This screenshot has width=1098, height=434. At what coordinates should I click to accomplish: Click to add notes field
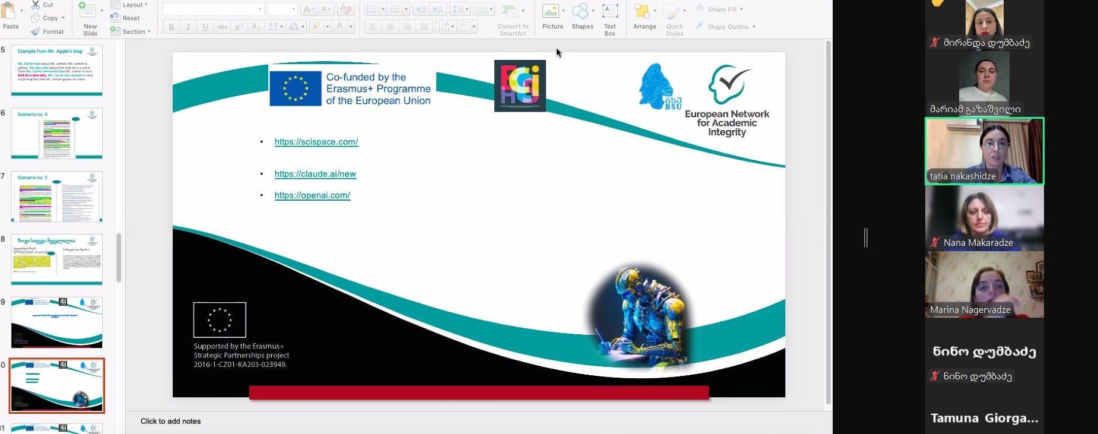(171, 422)
